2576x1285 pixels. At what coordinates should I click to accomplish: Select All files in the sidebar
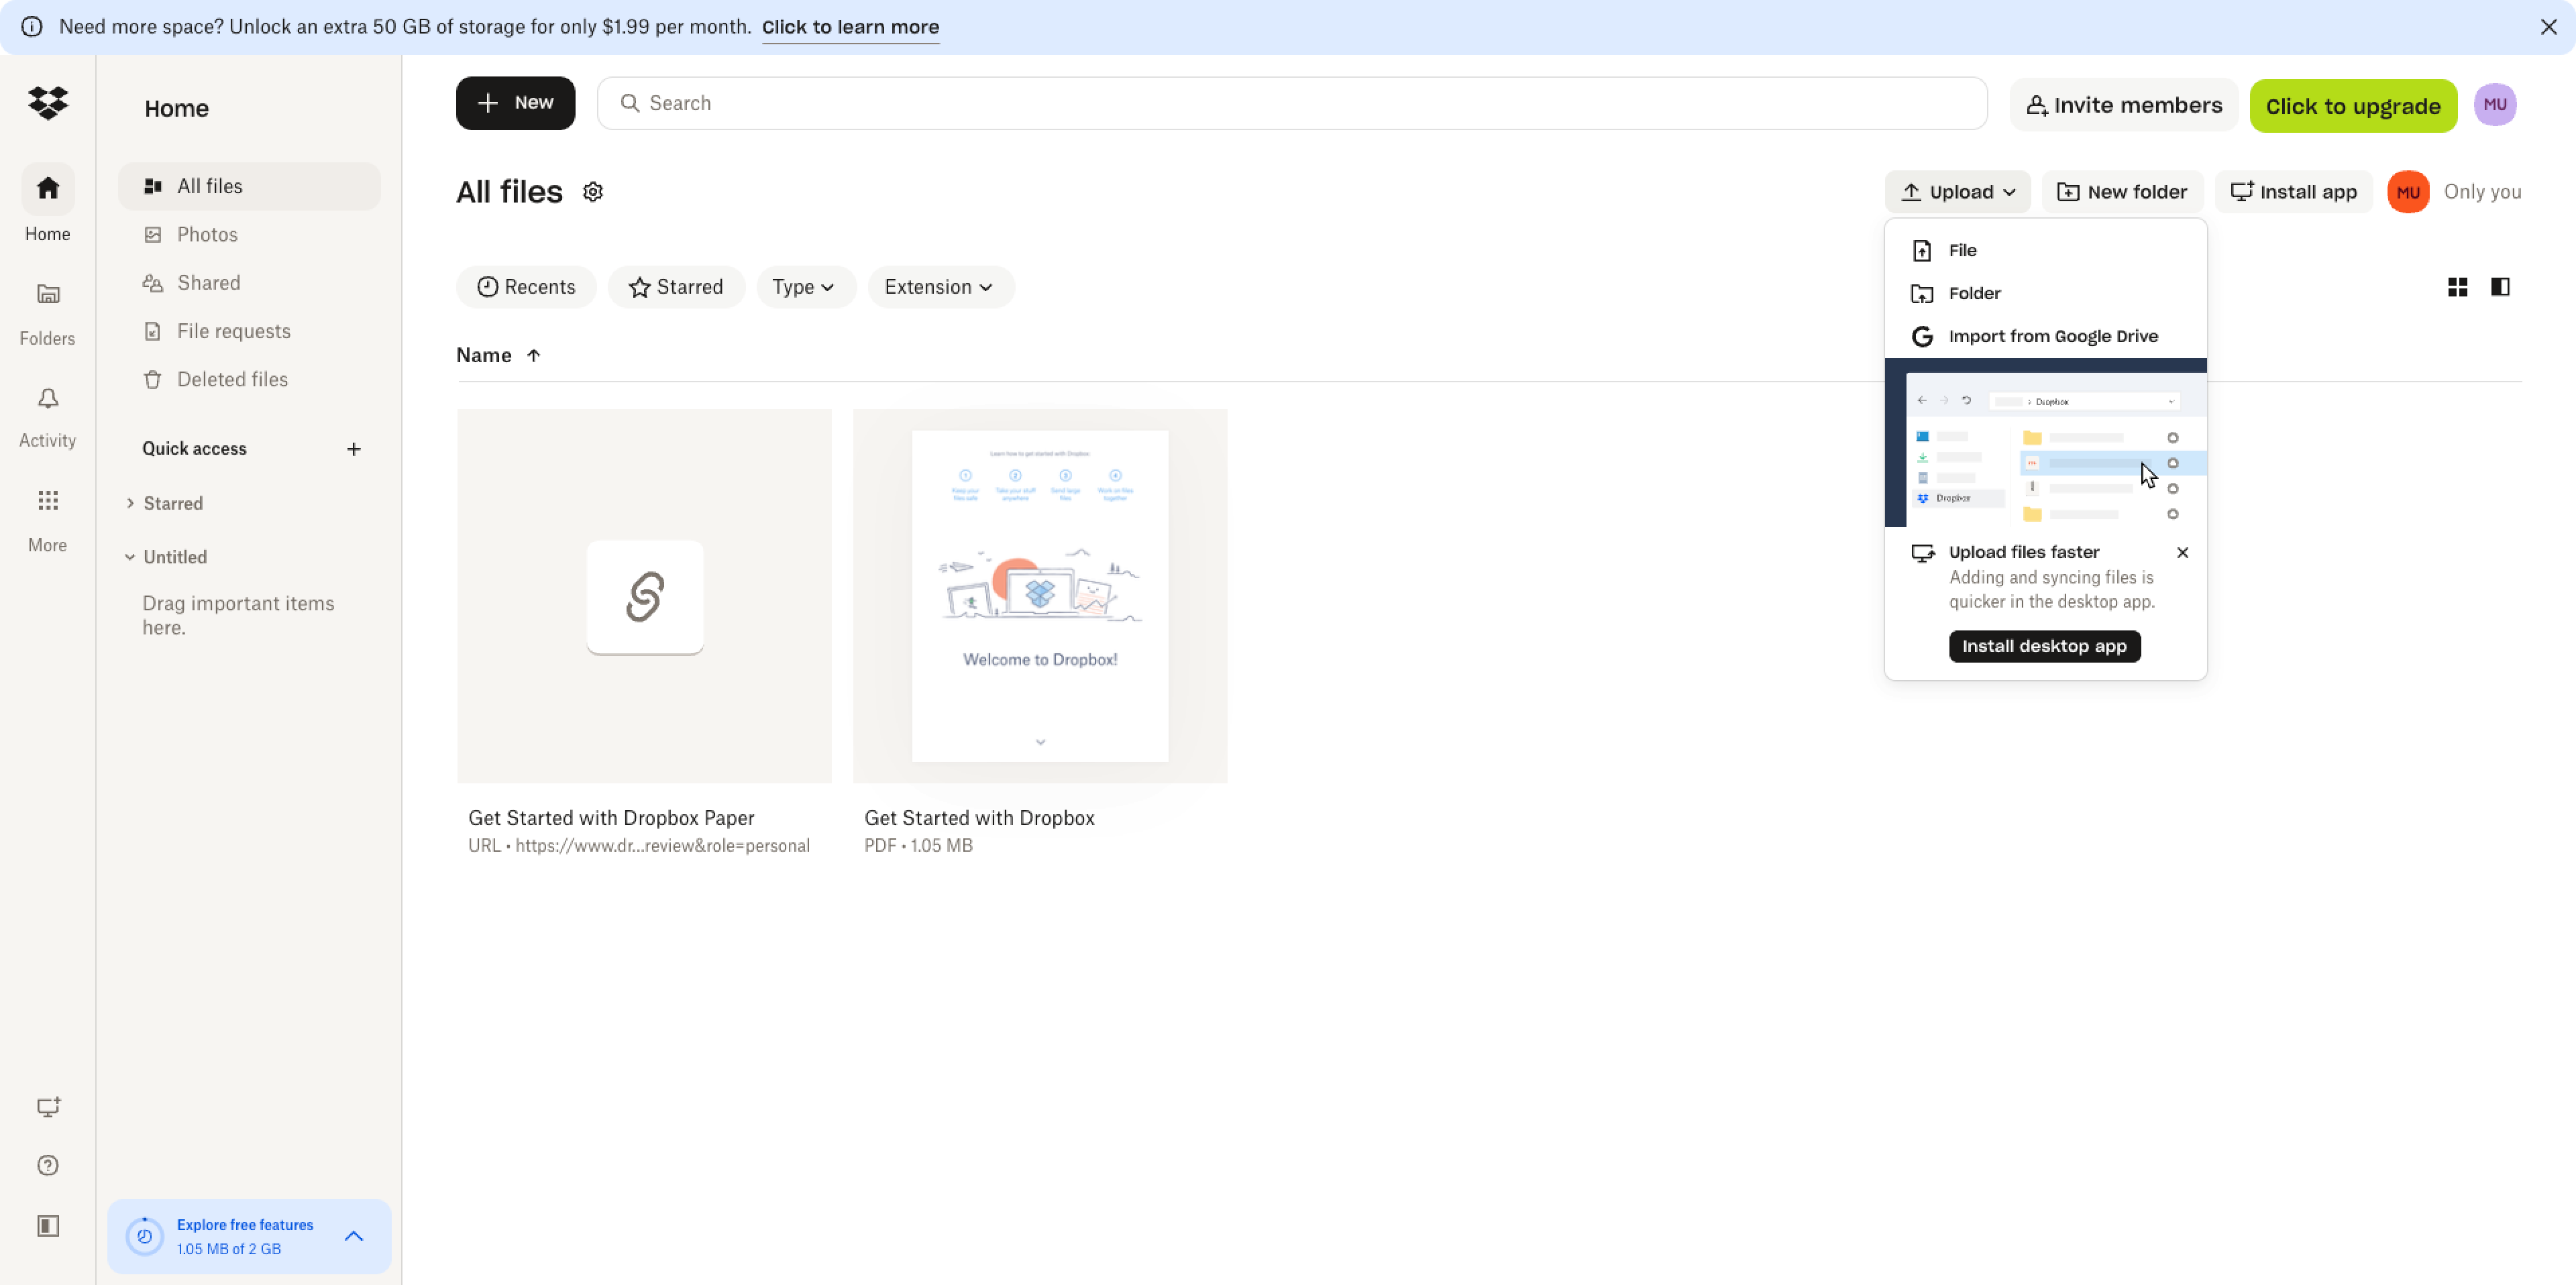(x=249, y=186)
